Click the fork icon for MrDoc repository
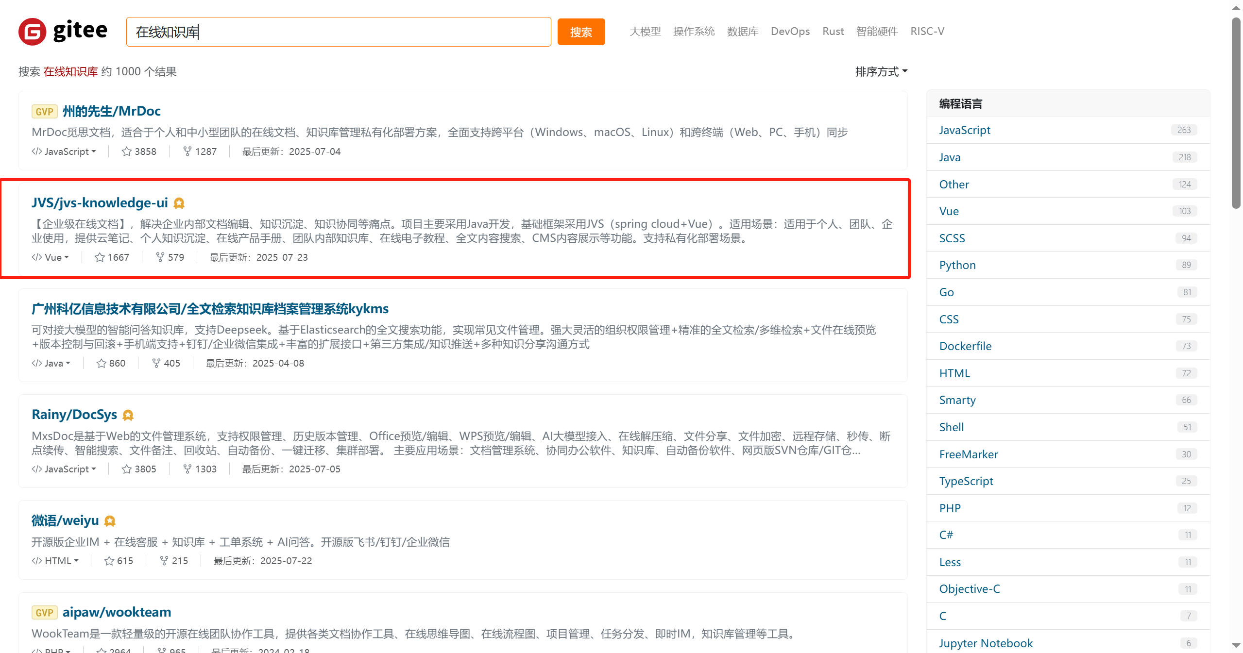Image resolution: width=1243 pixels, height=653 pixels. (187, 151)
